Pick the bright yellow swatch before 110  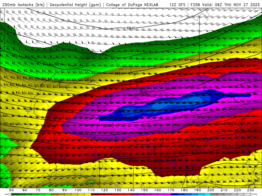click(88, 194)
